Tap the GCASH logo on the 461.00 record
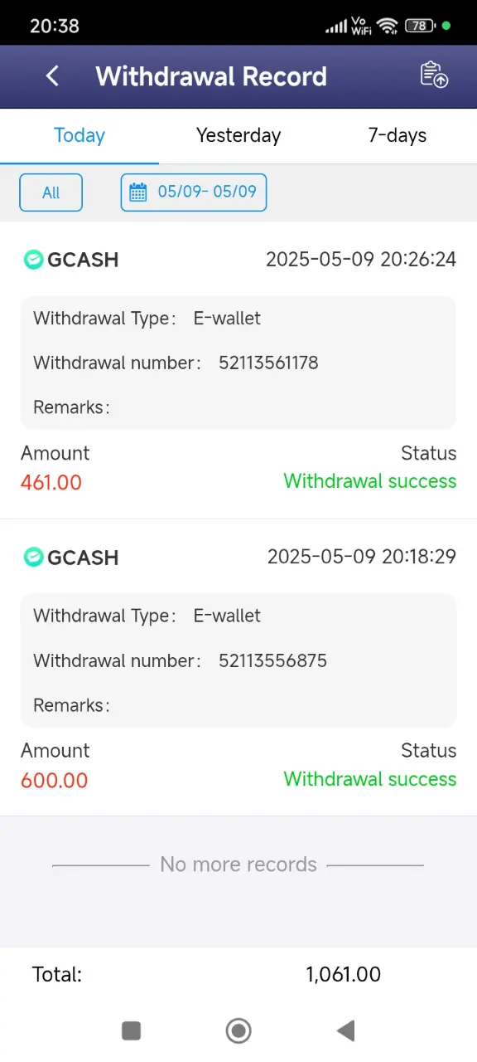Viewport: 477px width, 1062px height. (32, 260)
